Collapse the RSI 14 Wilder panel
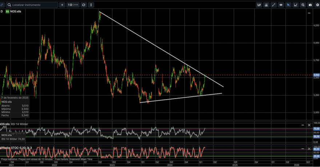Screen dimensions: 320x167 tap(303, 125)
